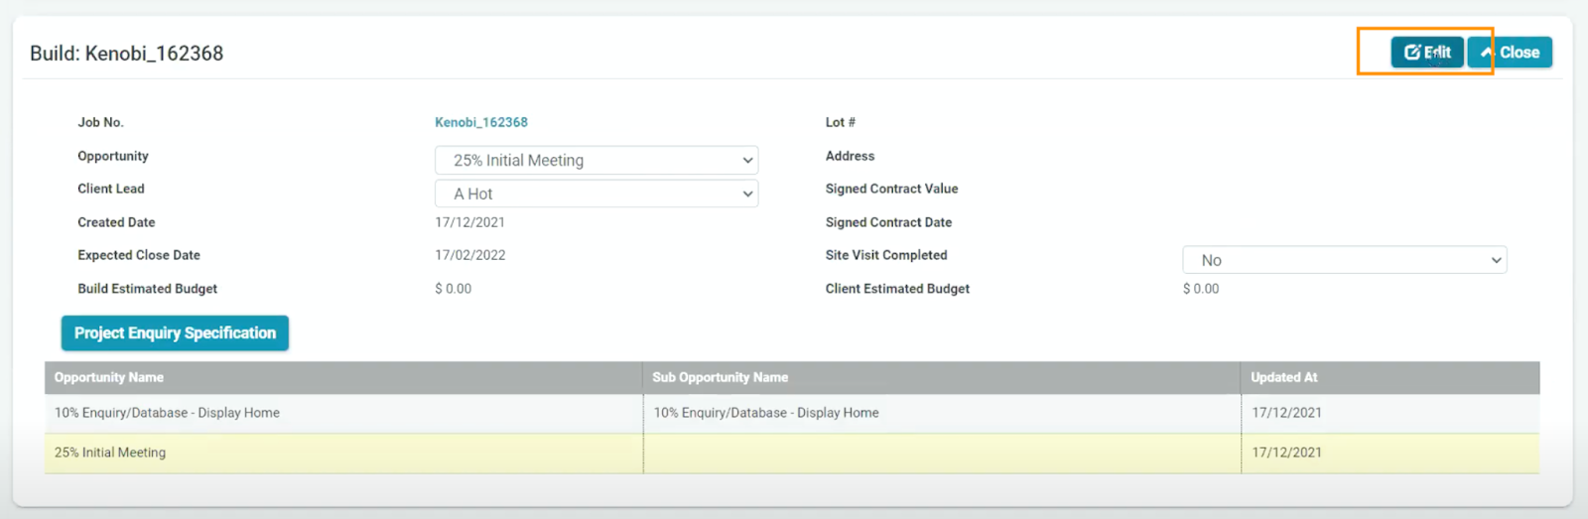Click the Opportunity Name column header
The height and width of the screenshot is (519, 1588).
109,377
